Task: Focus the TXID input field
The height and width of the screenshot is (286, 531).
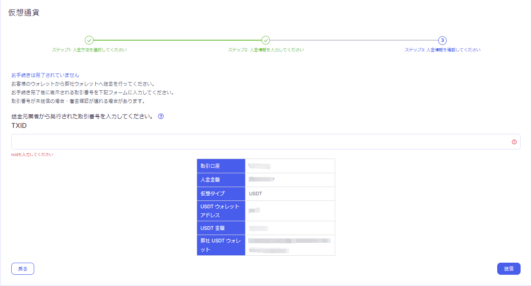Action: [x=260, y=142]
